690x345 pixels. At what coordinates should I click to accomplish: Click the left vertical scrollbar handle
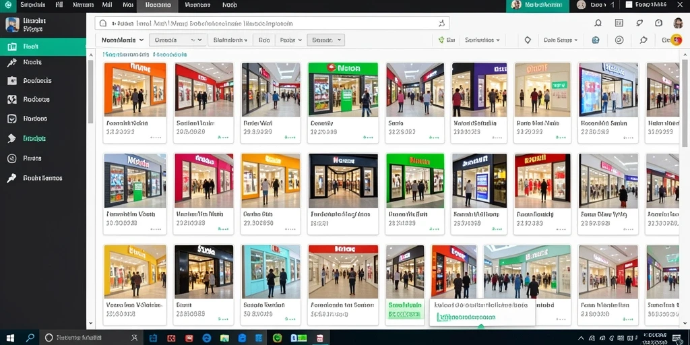(91, 92)
